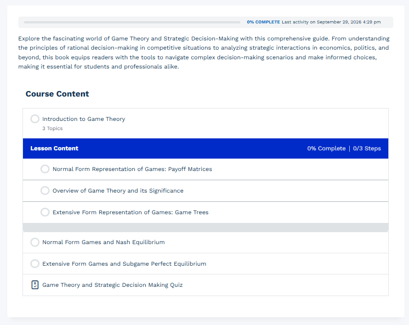Open Game Theory and Strategic Decision Making Quiz
The width and height of the screenshot is (409, 325).
tap(113, 285)
